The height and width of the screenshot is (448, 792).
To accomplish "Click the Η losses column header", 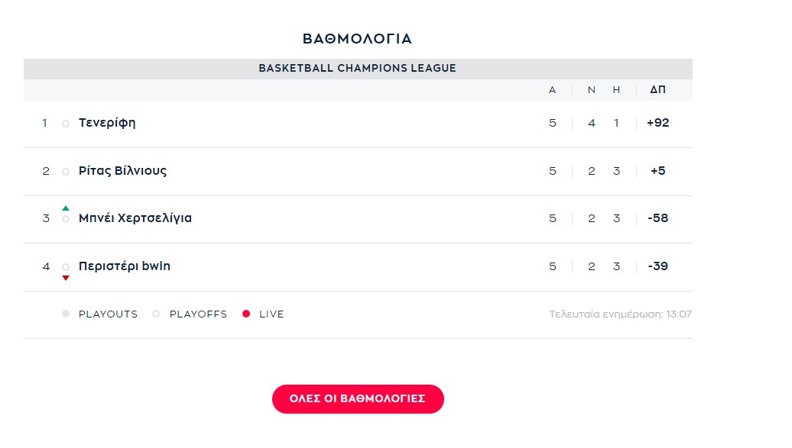I will pyautogui.click(x=616, y=90).
